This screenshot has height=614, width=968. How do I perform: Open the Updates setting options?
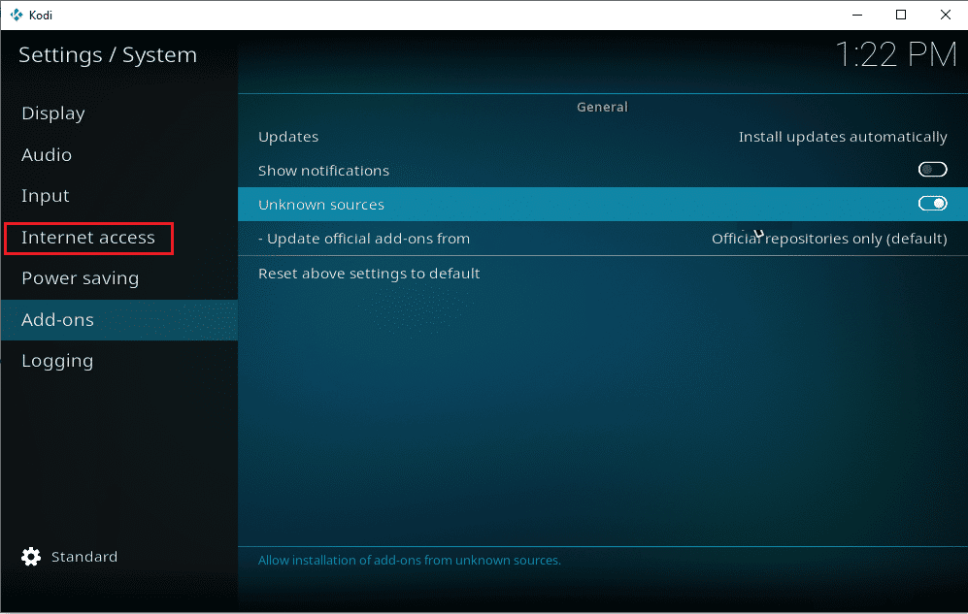pos(603,137)
